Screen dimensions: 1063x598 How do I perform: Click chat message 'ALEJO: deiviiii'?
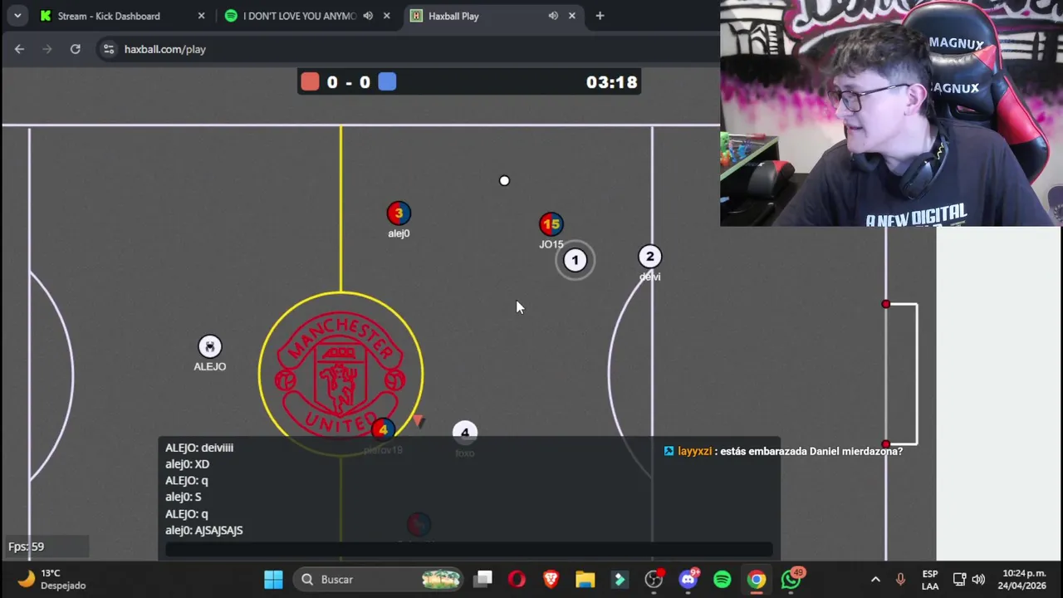[199, 448]
